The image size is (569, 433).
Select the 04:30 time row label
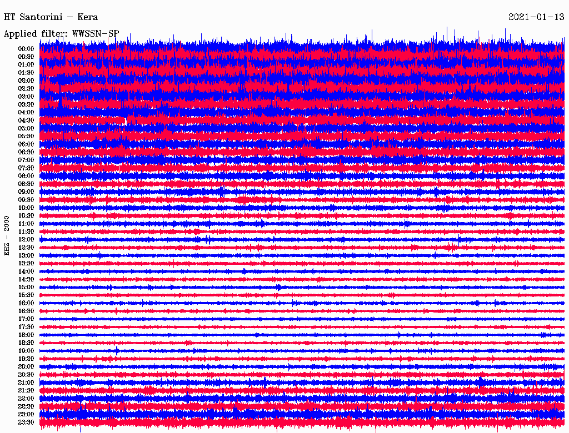(26, 120)
